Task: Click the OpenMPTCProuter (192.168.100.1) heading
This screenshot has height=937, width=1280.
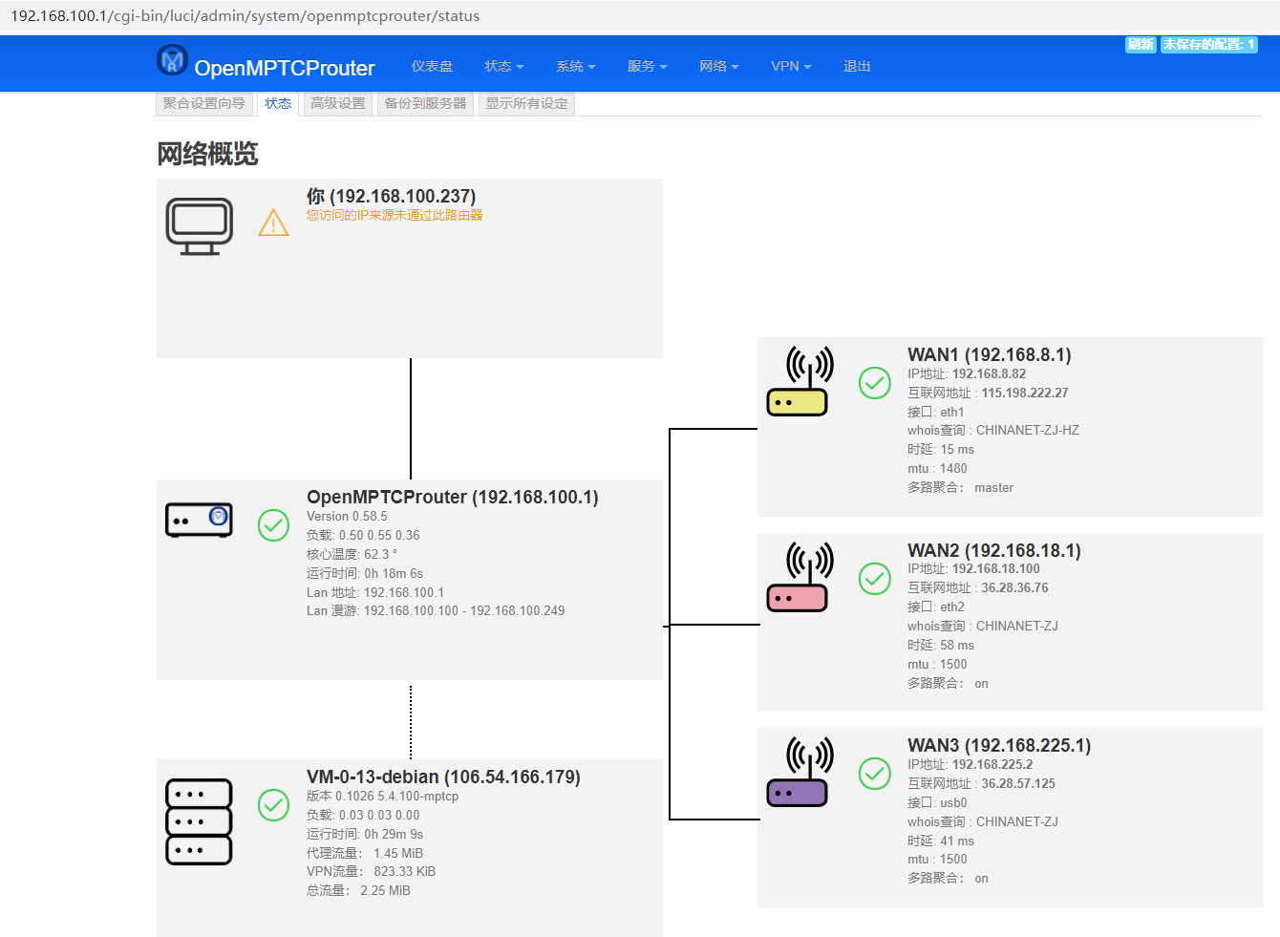Action: [453, 497]
